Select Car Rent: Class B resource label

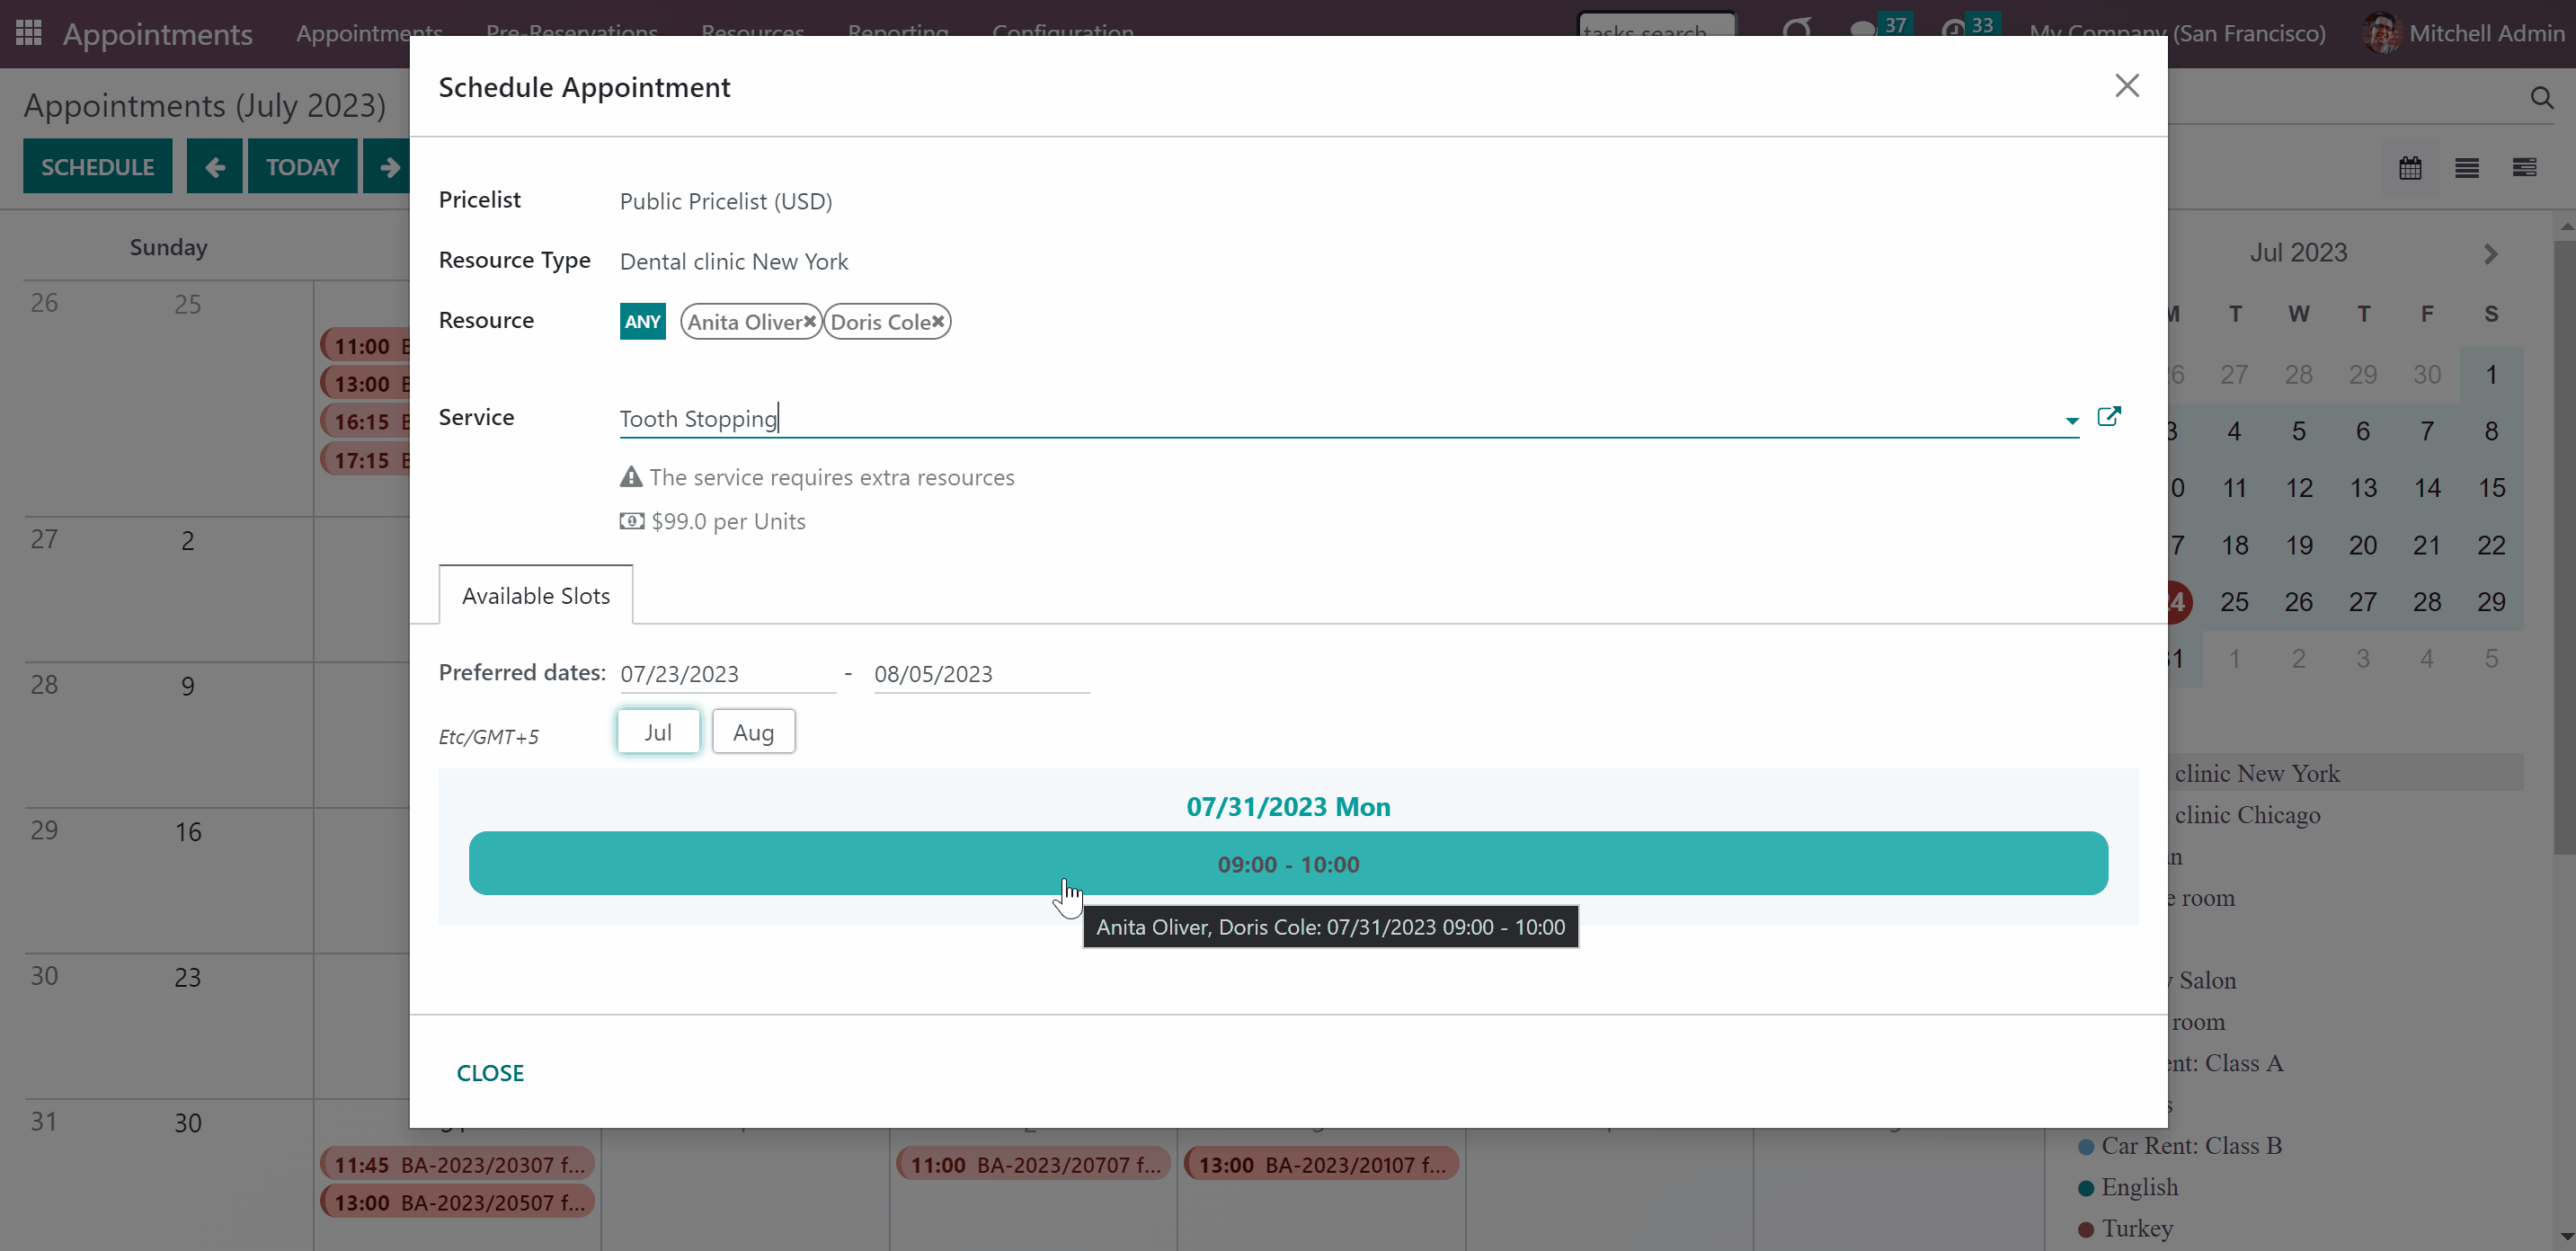point(2192,1146)
